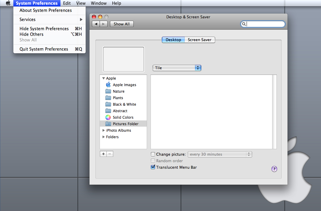The image size is (321, 211).
Task: Open the Solid Colors color wheel icon
Action: 108,117
